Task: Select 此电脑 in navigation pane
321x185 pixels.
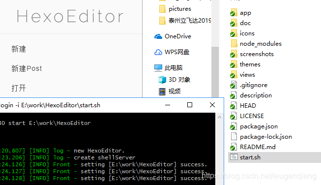Action: (x=174, y=68)
